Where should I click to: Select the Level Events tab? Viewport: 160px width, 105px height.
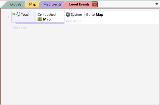click(x=79, y=4)
